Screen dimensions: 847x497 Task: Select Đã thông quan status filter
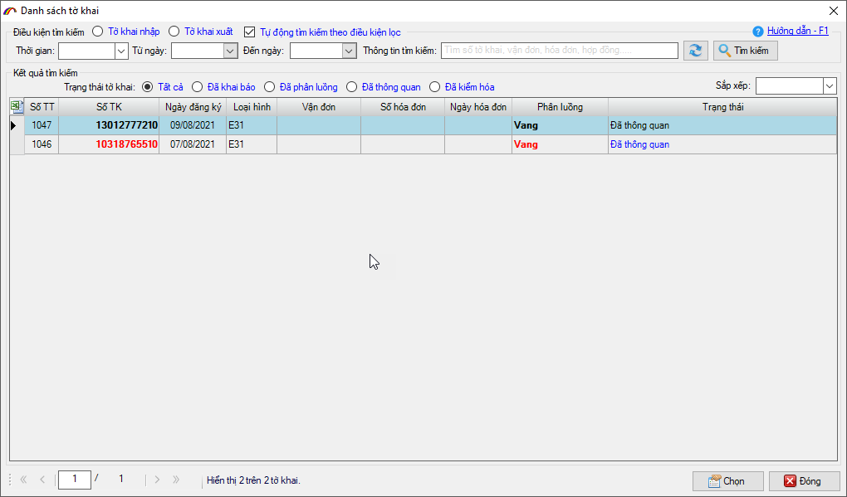(x=351, y=87)
